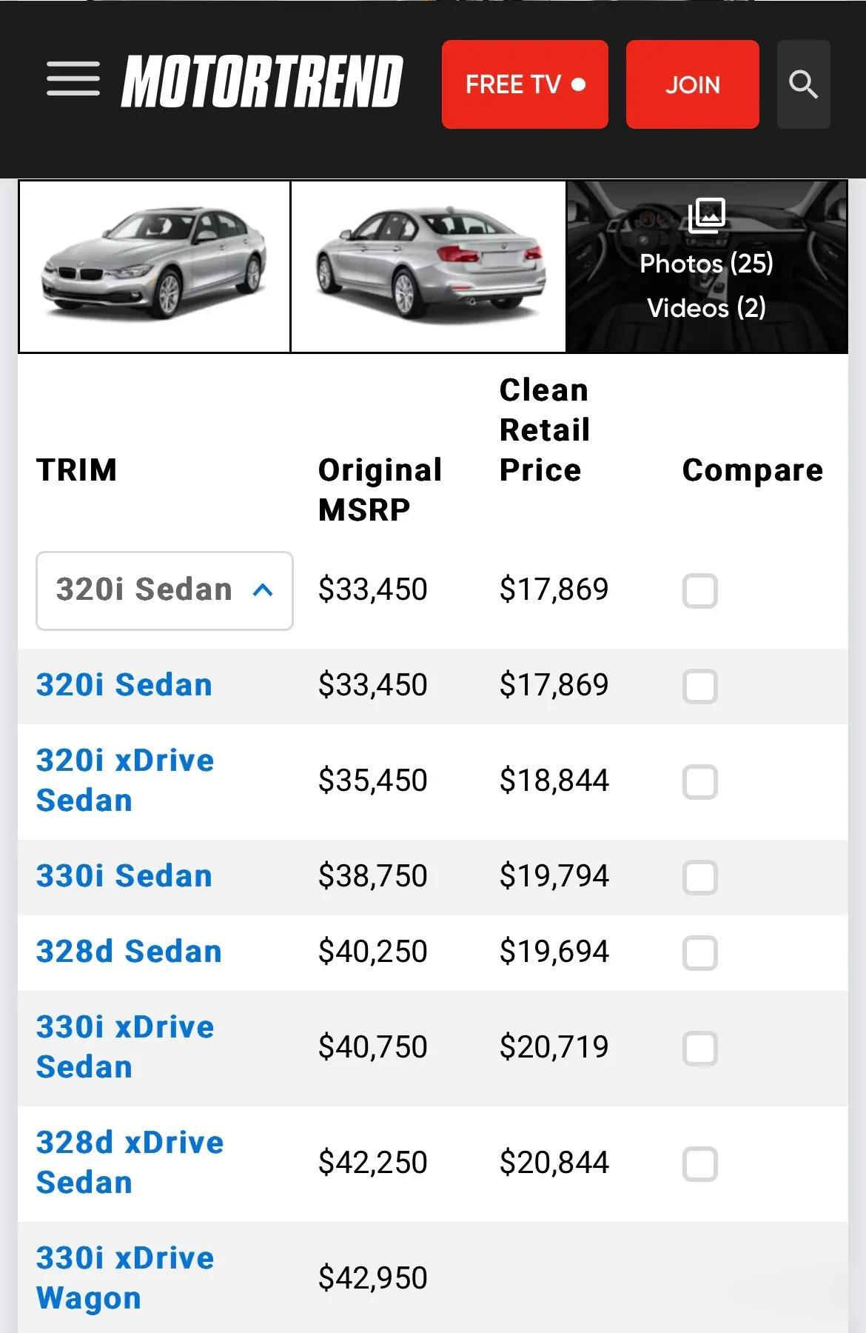The image size is (866, 1333).
Task: Open the 320i Sedan trim dropdown
Action: tap(164, 591)
